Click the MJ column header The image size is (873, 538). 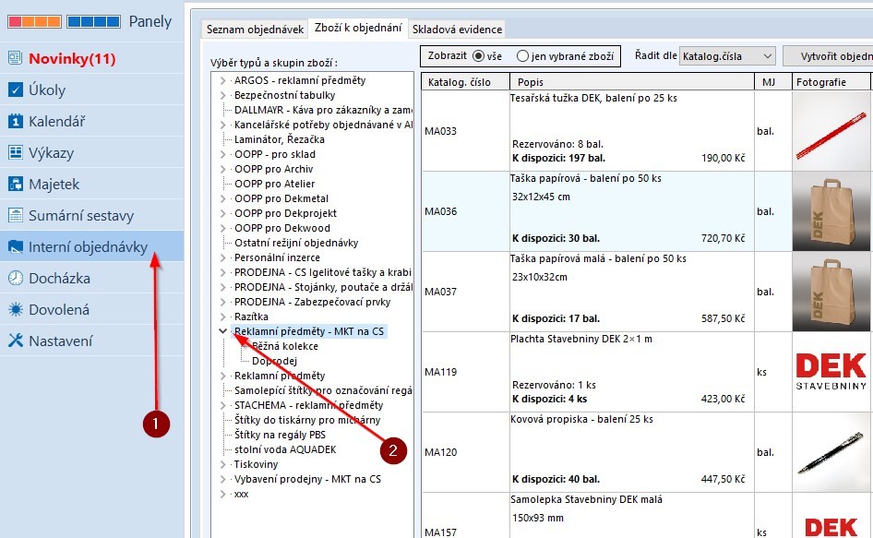(772, 82)
